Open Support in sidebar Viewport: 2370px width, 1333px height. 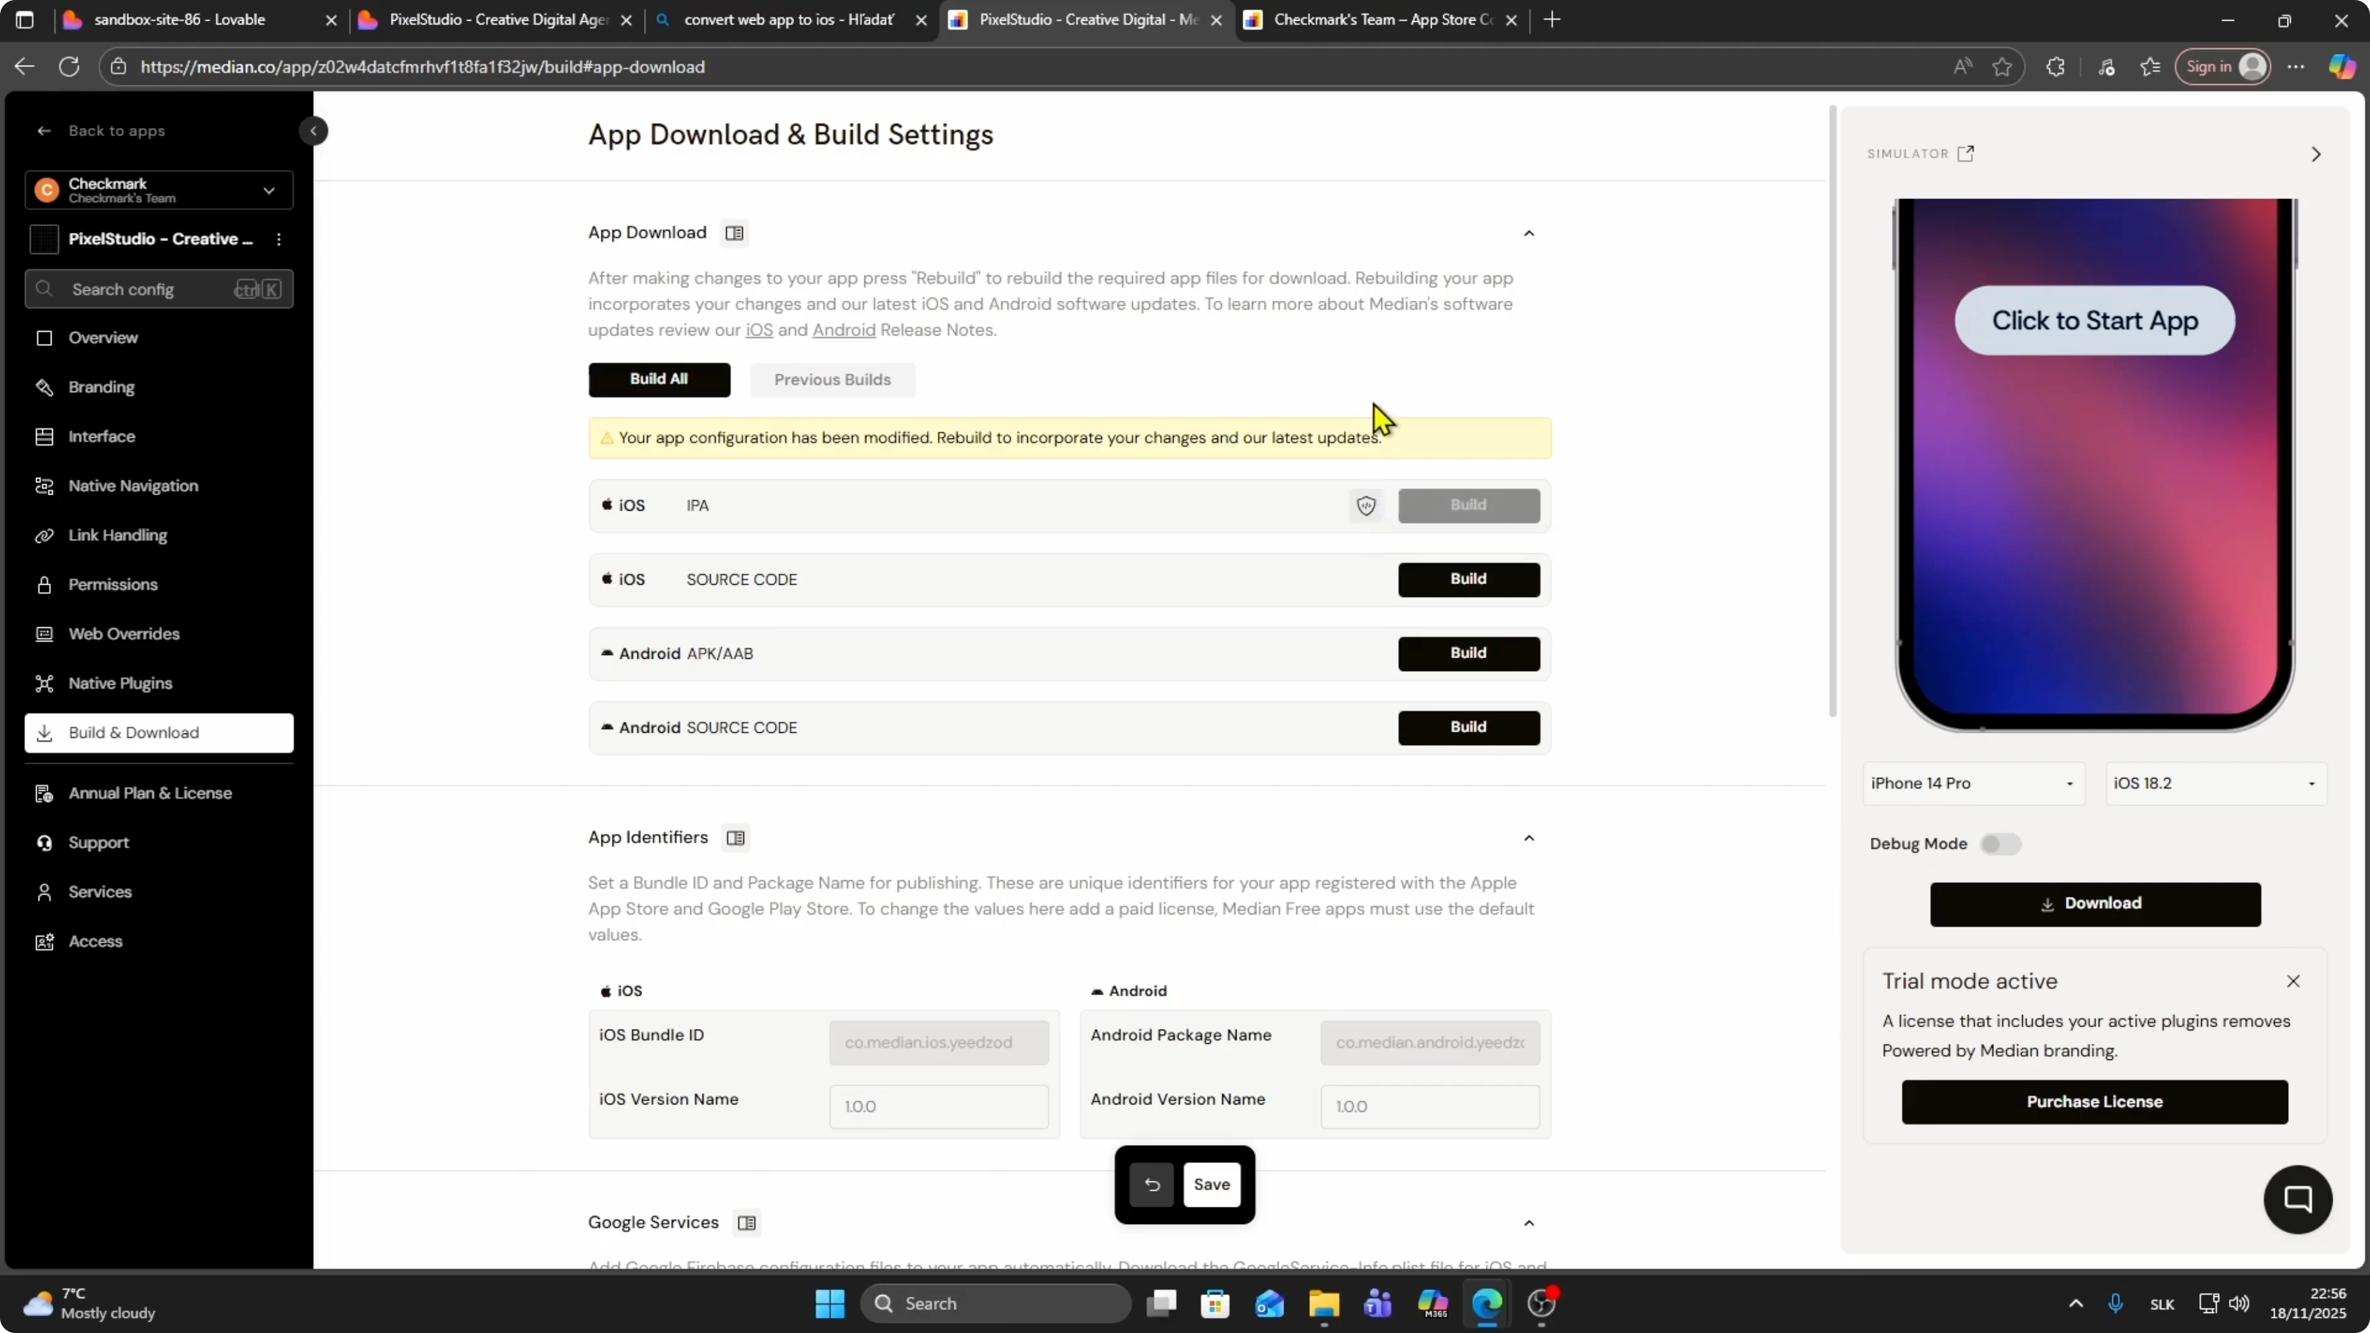point(159,843)
